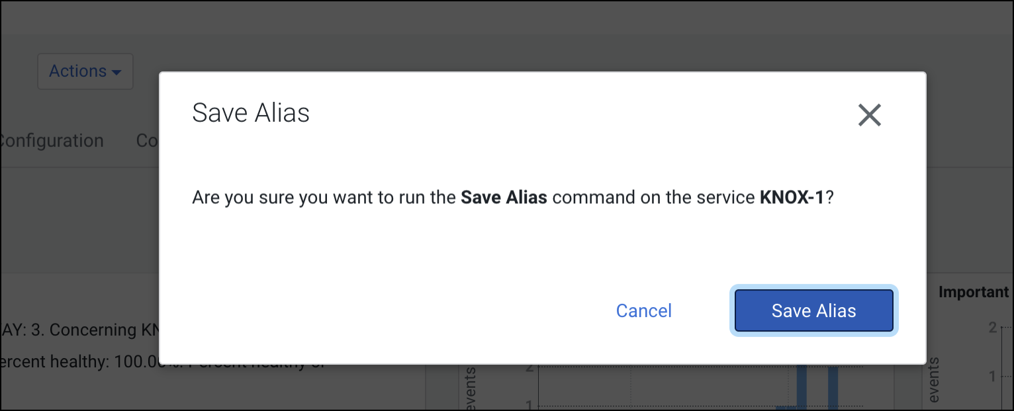
Task: Click bold Save Alias text in message
Action: point(504,197)
